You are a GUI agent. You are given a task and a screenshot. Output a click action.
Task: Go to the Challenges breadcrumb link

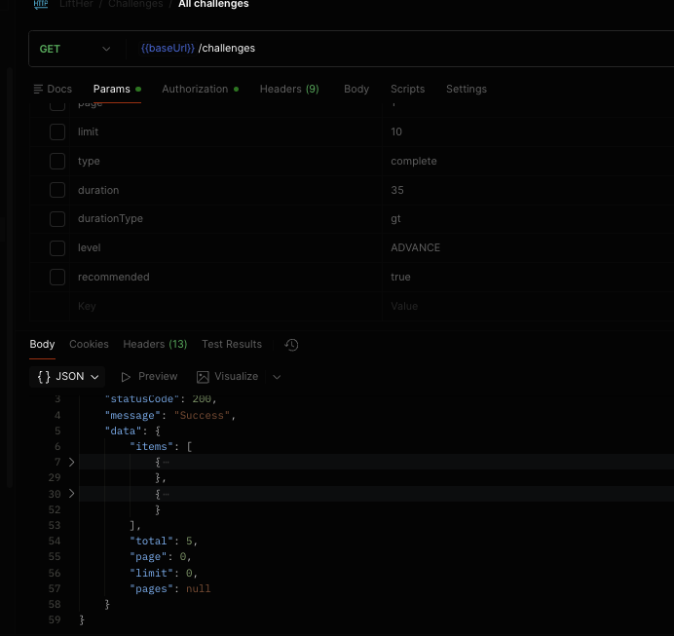135,5
